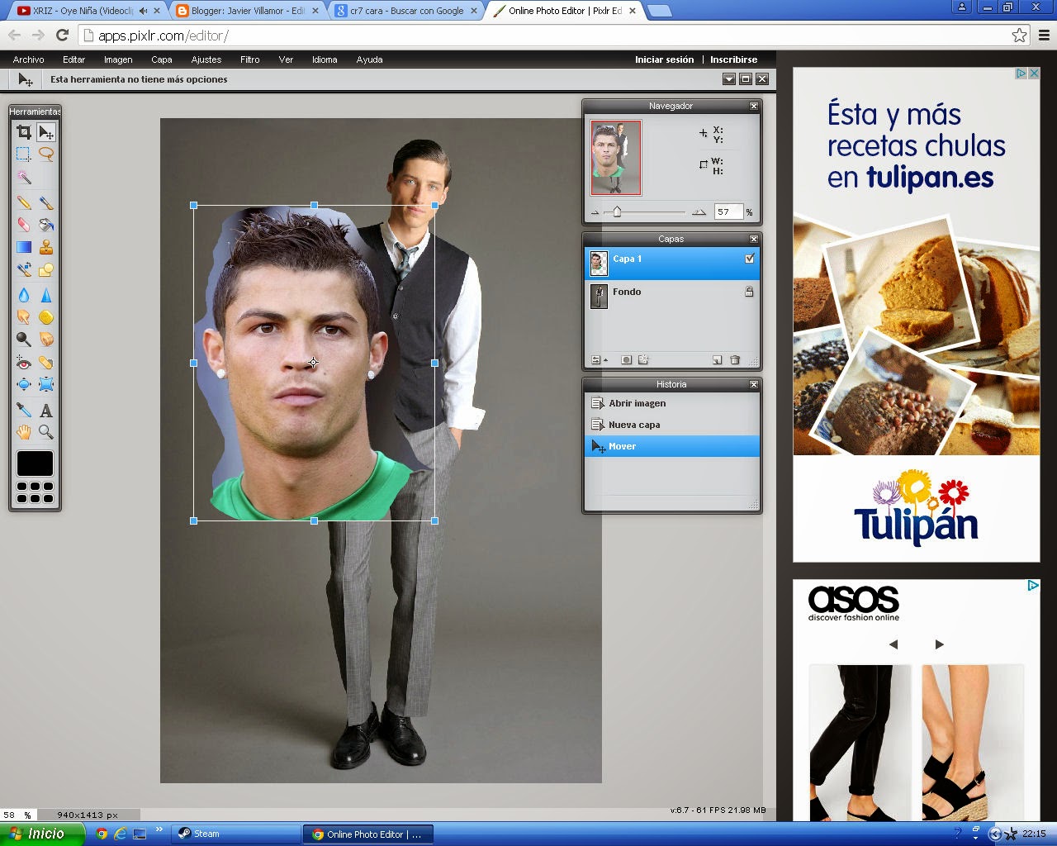Zoom in with large mountain icon

tap(699, 212)
